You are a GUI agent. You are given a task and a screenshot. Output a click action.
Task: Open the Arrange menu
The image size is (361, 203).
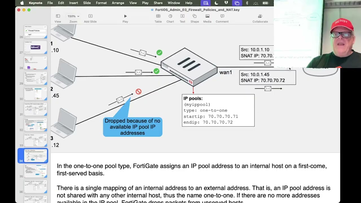click(x=118, y=3)
